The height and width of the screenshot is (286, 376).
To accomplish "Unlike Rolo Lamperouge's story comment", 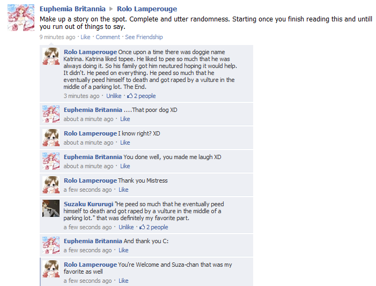I will [114, 96].
